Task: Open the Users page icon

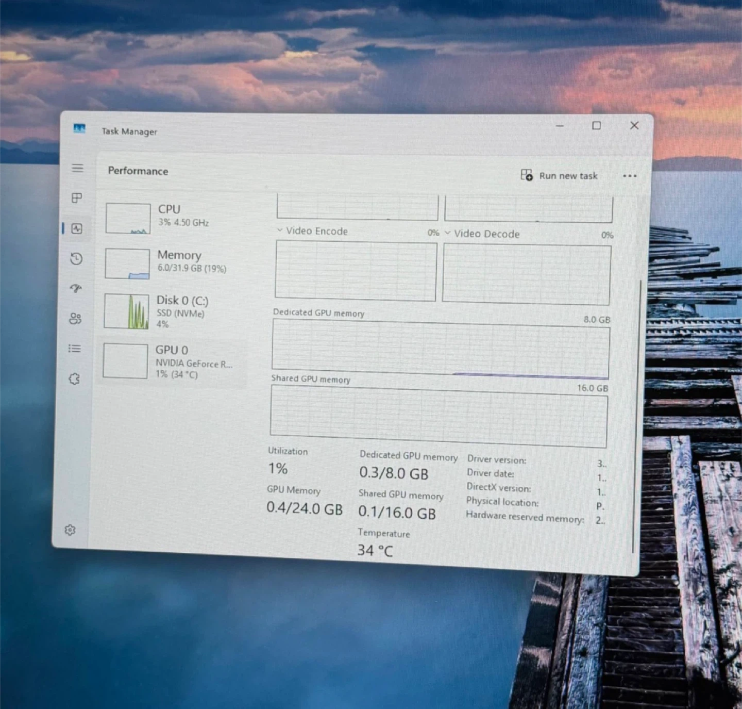Action: 75,319
